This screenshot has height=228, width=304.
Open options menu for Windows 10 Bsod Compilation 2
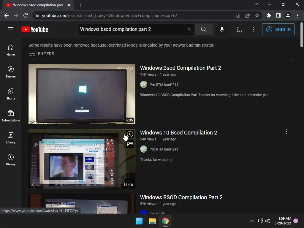[x=286, y=132]
